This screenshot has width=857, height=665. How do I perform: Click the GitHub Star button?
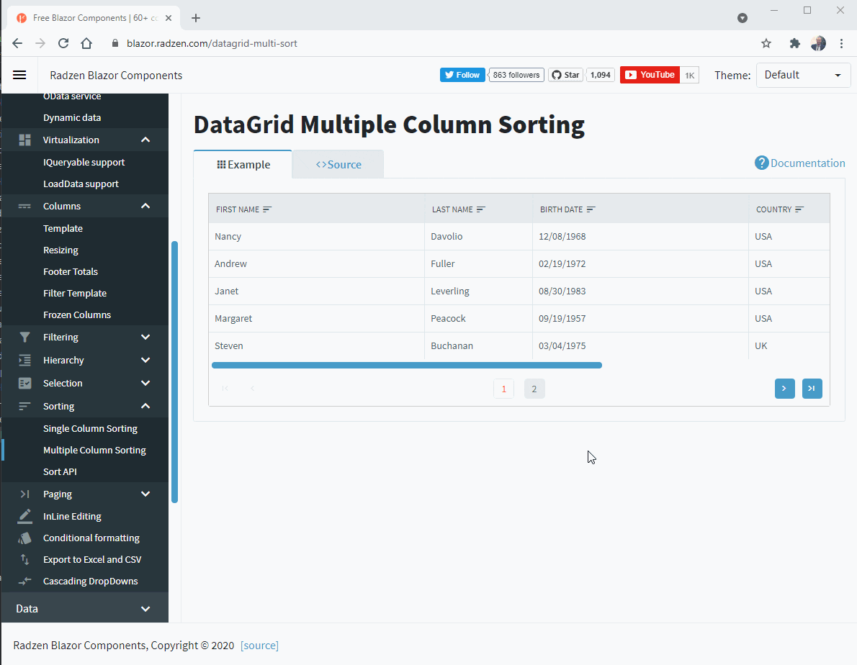pos(565,75)
